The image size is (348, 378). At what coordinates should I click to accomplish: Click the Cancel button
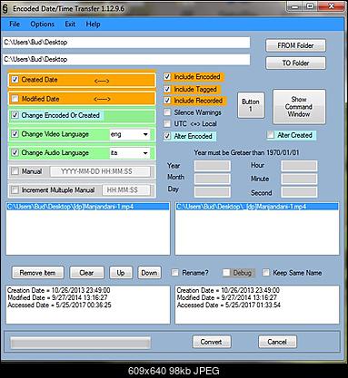(277, 342)
